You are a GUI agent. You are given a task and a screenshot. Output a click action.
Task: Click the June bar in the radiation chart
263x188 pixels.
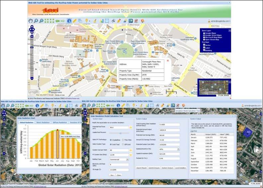(57, 144)
